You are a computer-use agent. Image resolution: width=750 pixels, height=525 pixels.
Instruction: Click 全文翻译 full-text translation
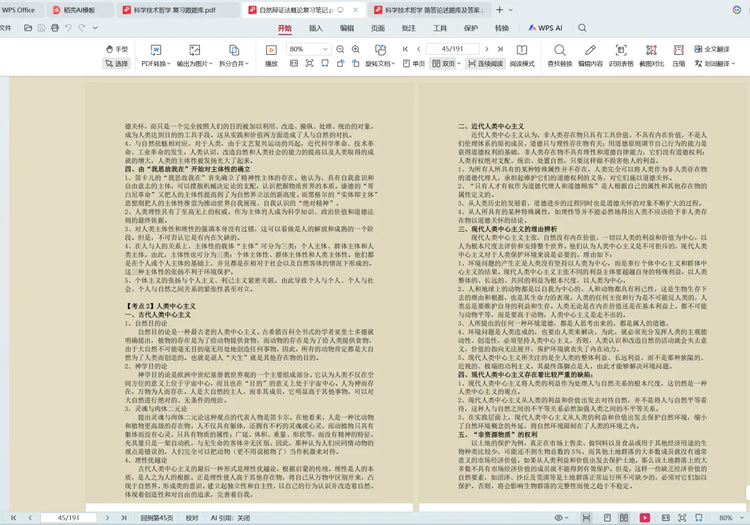(712, 49)
